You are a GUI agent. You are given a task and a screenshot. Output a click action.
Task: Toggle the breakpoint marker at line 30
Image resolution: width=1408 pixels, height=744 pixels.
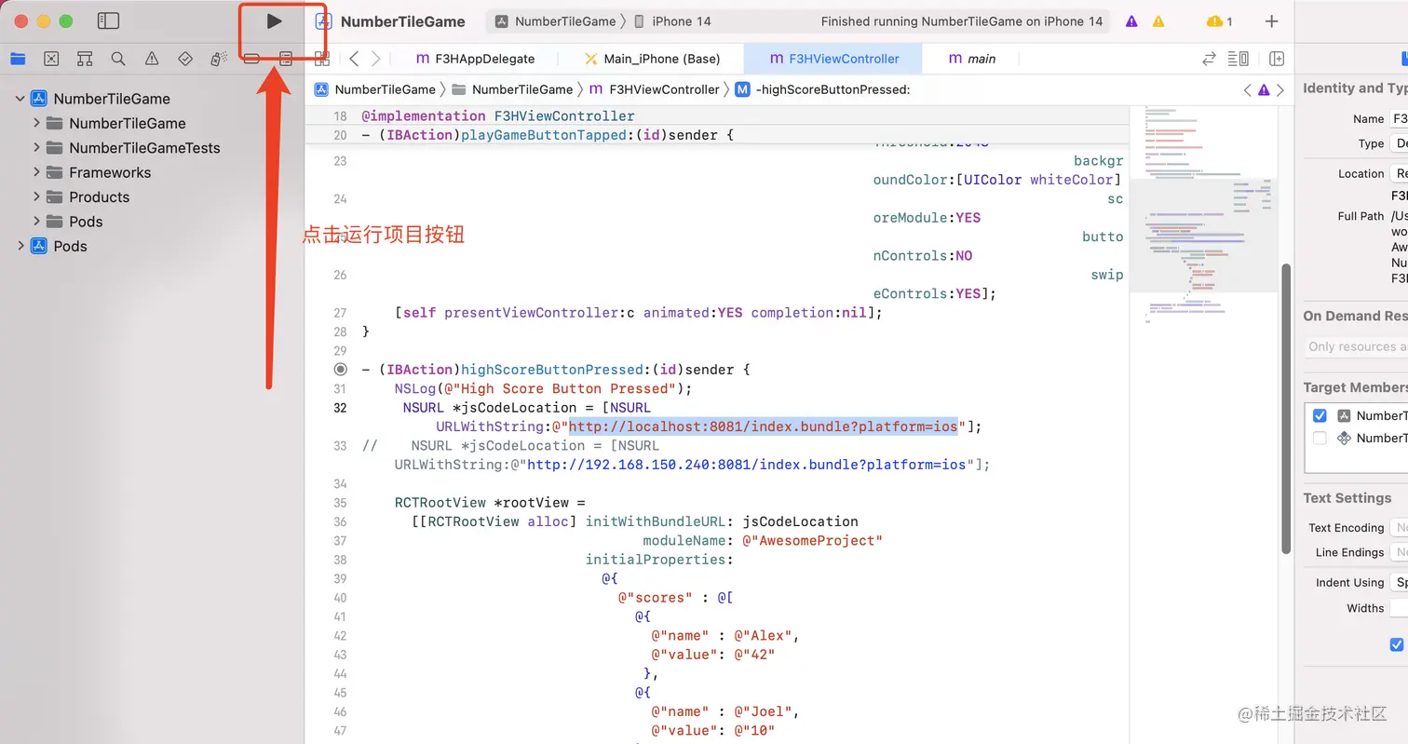click(x=340, y=370)
